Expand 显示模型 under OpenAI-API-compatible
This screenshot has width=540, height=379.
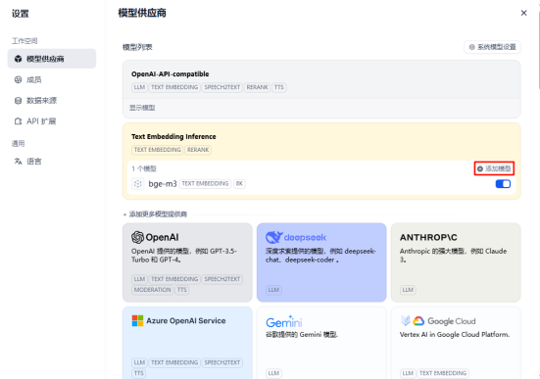(x=142, y=108)
